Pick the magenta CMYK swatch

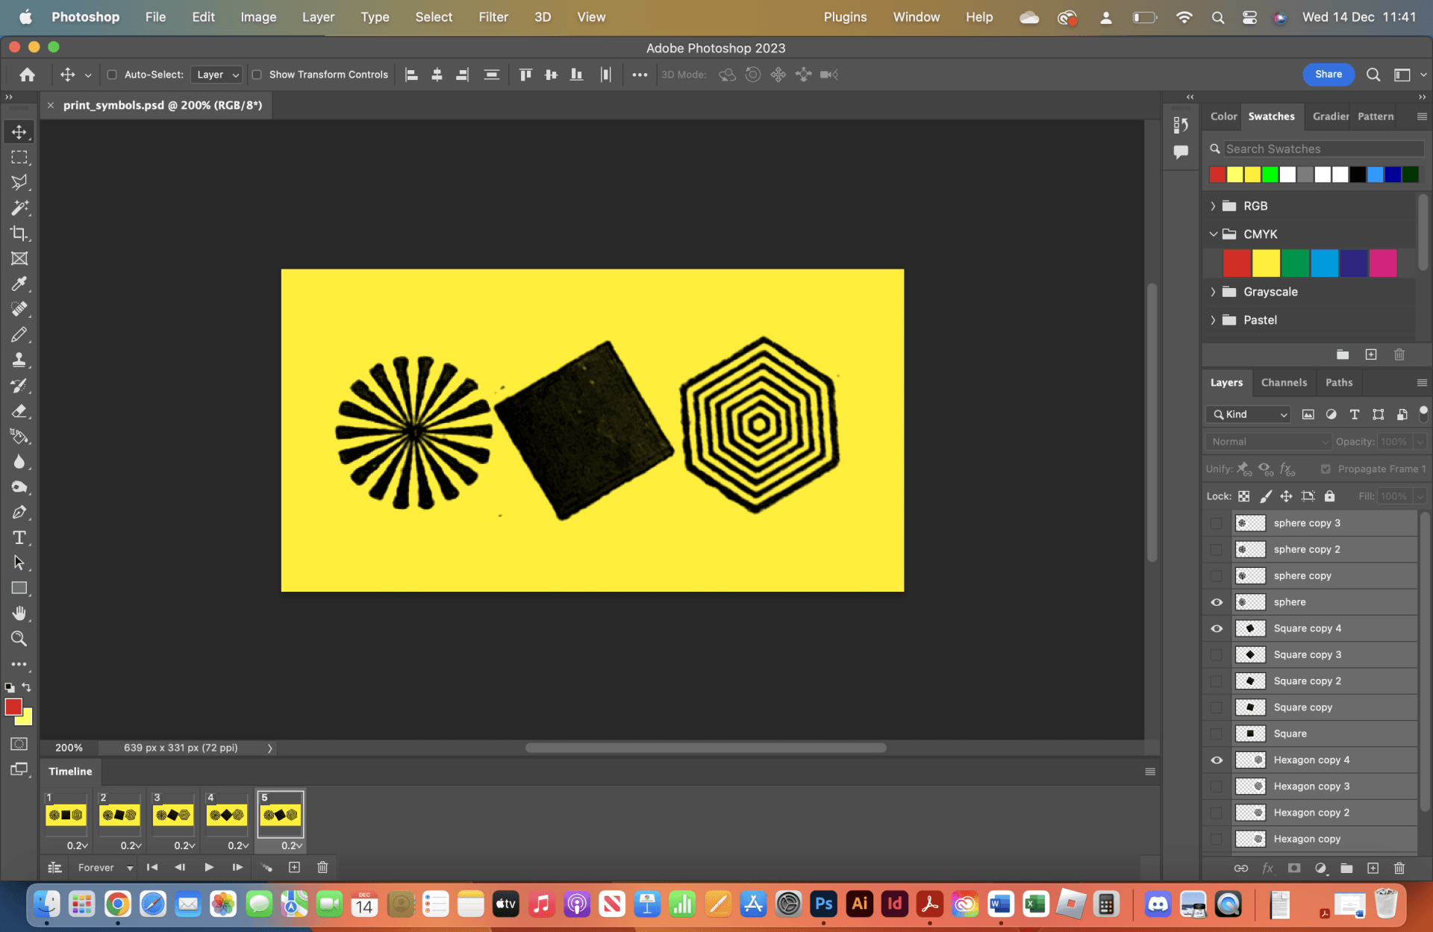[x=1382, y=263]
